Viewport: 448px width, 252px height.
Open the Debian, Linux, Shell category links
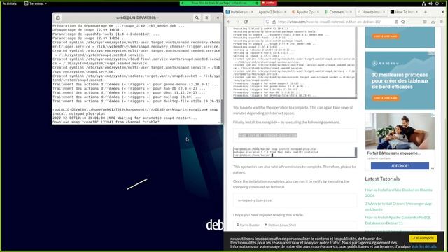[282, 225]
